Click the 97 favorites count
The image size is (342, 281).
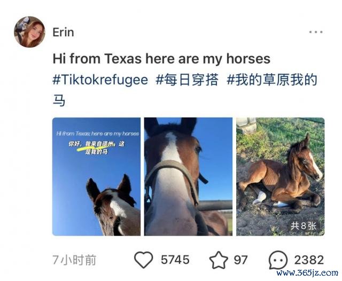coord(240,260)
